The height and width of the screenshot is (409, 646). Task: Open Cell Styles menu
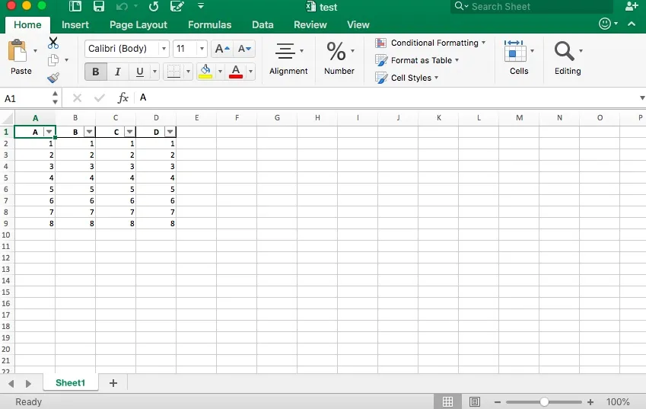point(407,78)
